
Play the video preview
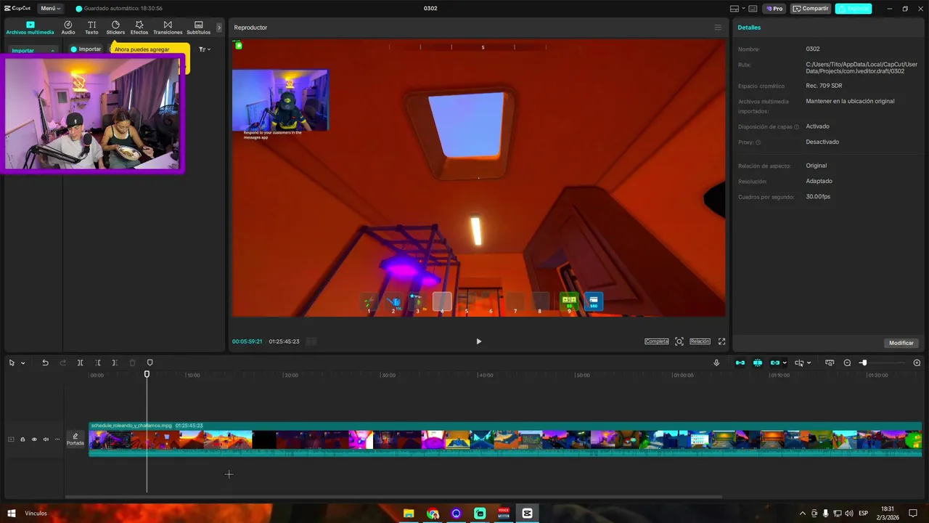[x=478, y=341]
